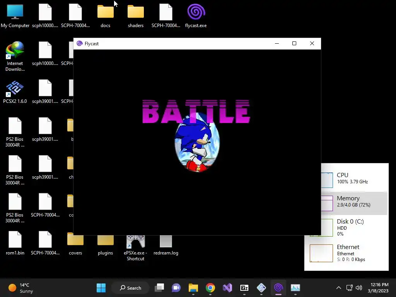The width and height of the screenshot is (396, 297).
Task: Minimize the Flycast window
Action: point(277,43)
